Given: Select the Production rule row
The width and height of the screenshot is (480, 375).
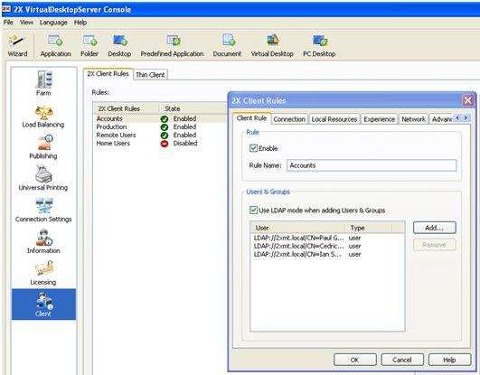Looking at the screenshot, I should [159, 127].
